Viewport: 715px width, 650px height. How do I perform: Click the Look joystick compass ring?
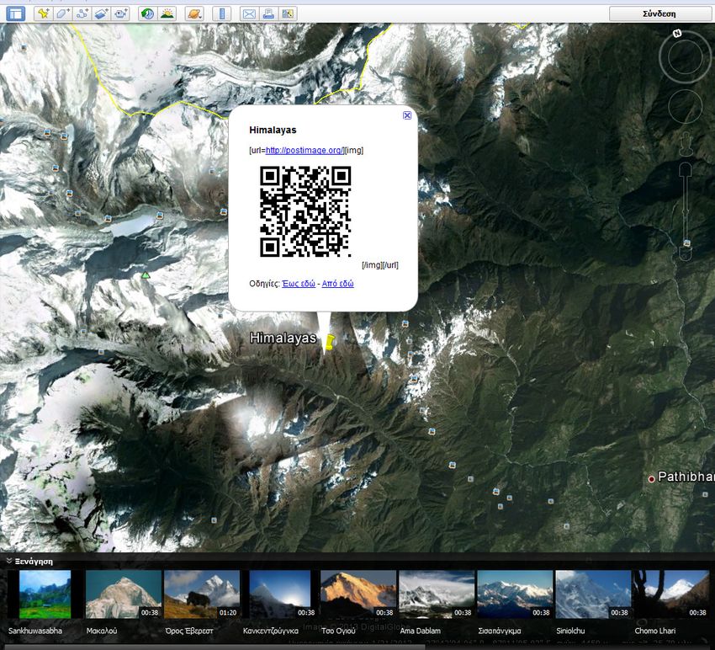pyautogui.click(x=685, y=56)
